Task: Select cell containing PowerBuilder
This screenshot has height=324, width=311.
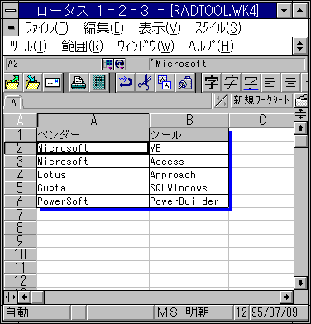Action: pos(189,201)
